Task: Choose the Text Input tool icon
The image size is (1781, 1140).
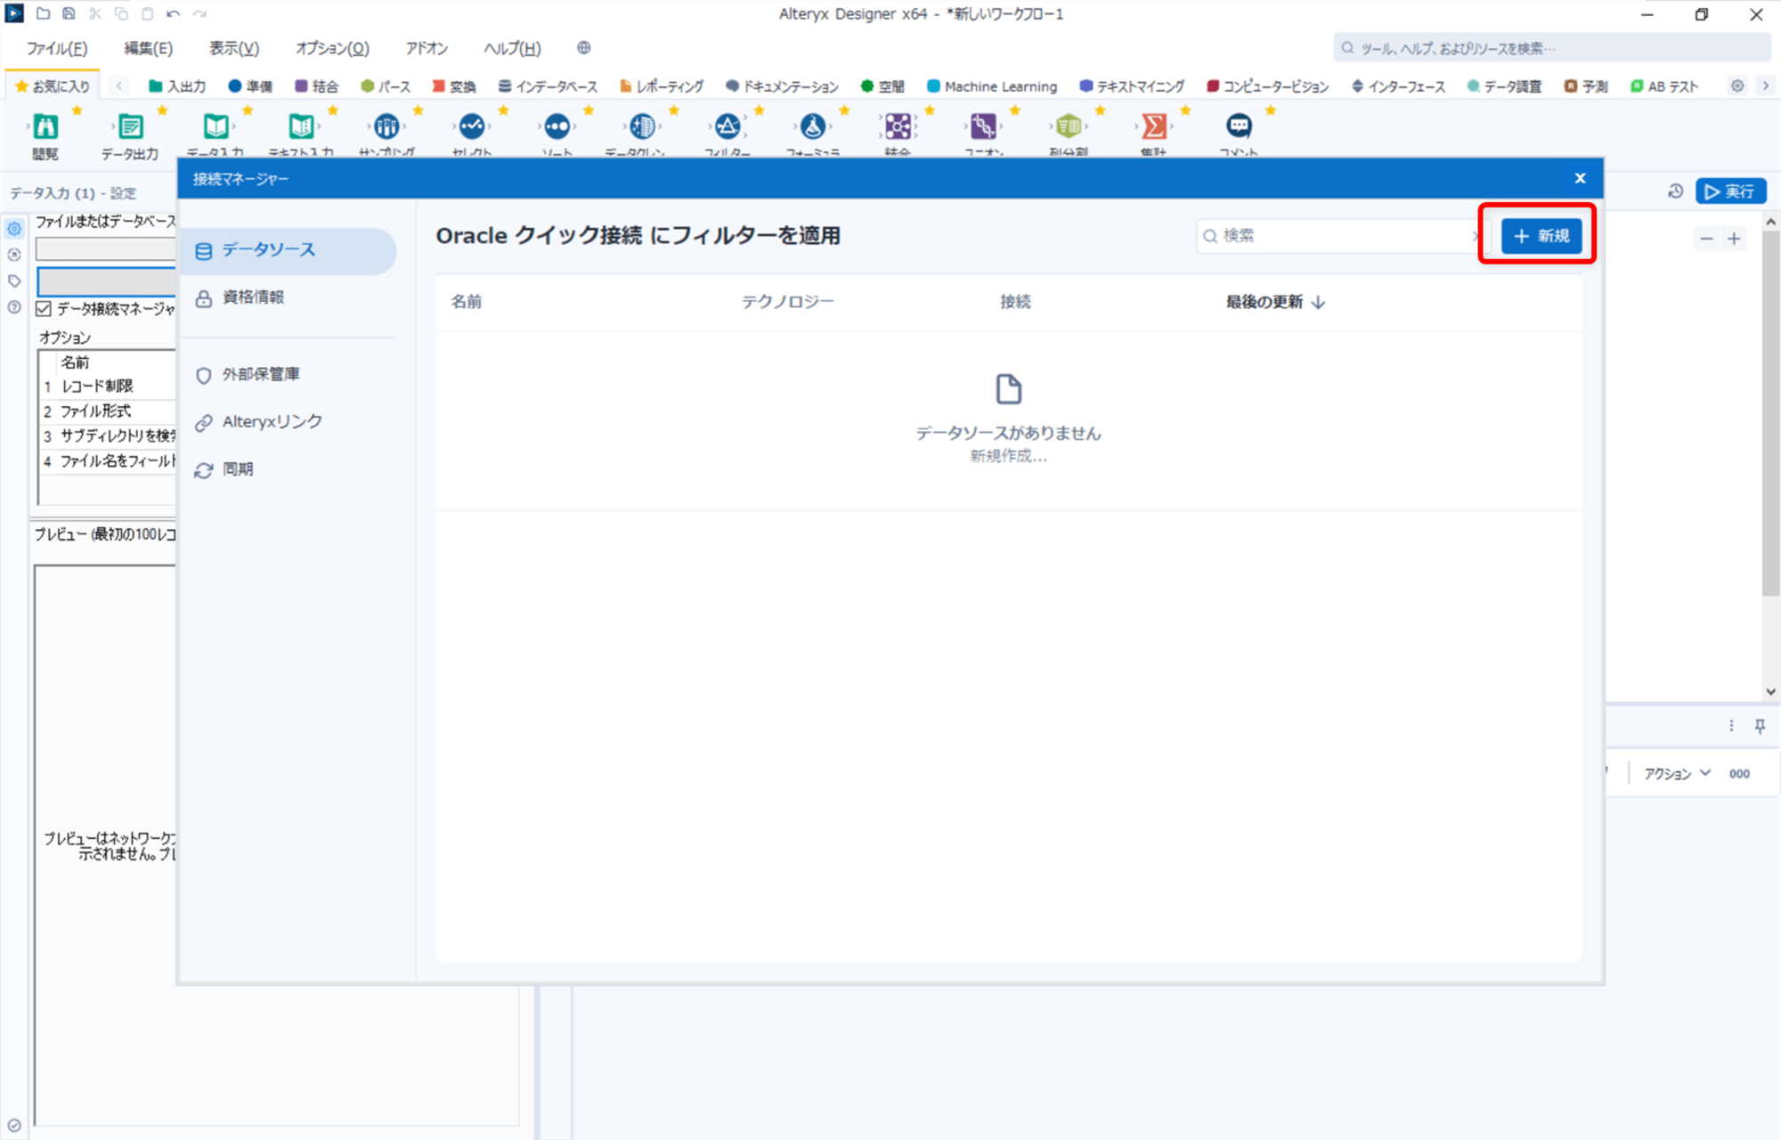Action: pos(301,126)
